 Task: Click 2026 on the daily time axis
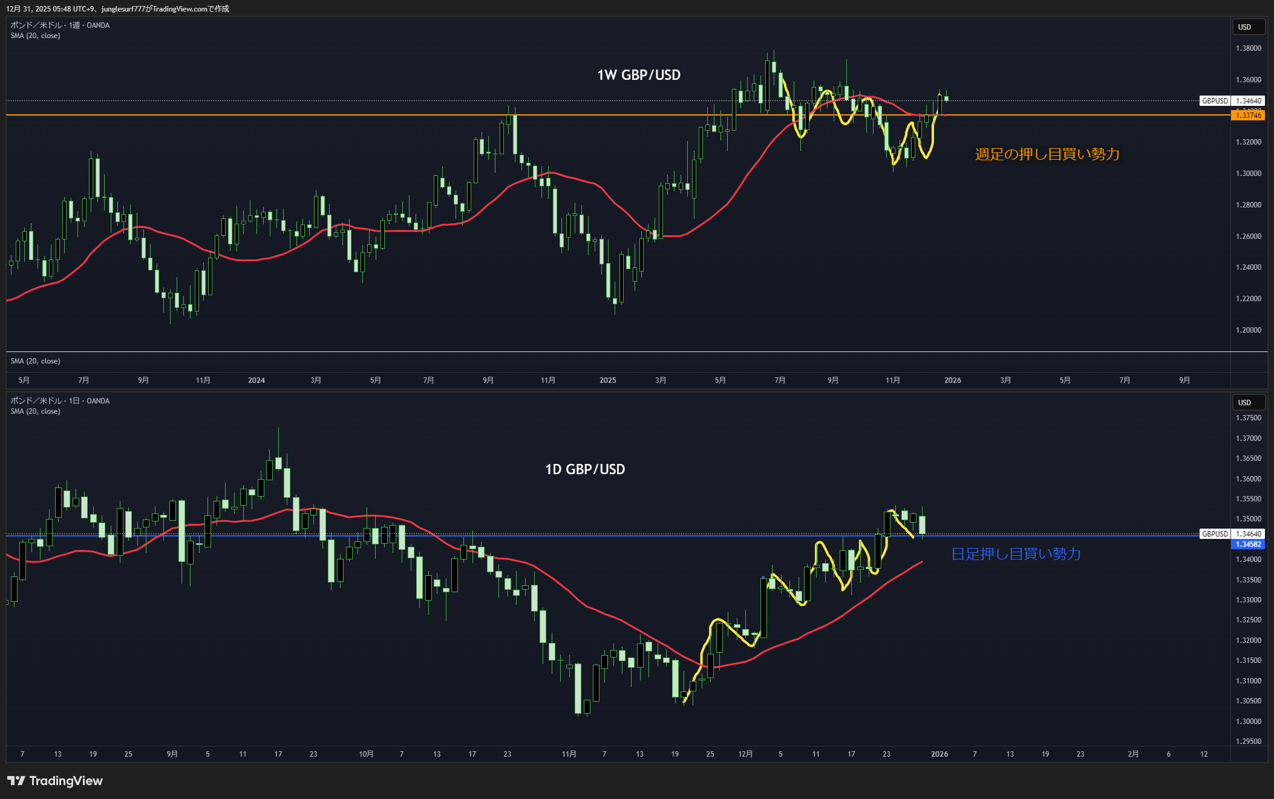coord(939,754)
